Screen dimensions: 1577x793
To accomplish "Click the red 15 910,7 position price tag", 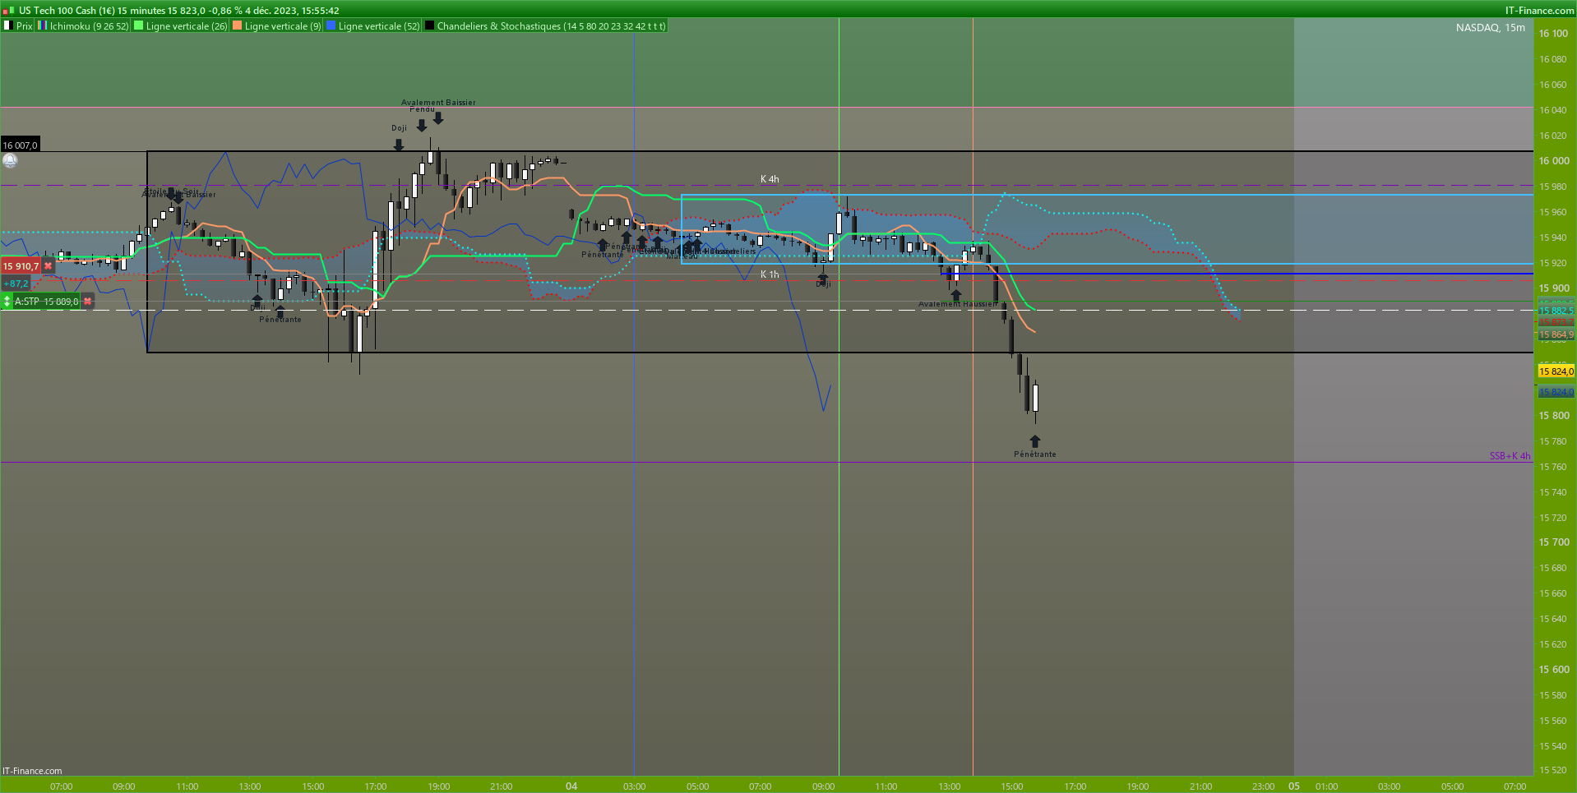I will point(21,266).
